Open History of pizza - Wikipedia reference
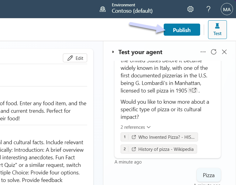The width and height of the screenshot is (236, 185). pos(159,149)
